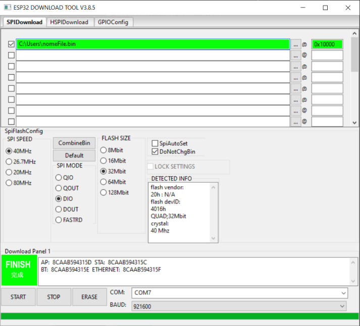
Task: Click the green FINISH status indicator
Action: (x=19, y=270)
